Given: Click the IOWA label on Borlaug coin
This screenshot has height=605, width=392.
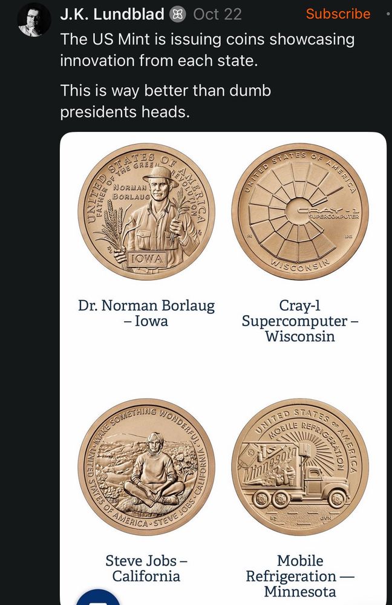Looking at the screenshot, I should (x=147, y=258).
